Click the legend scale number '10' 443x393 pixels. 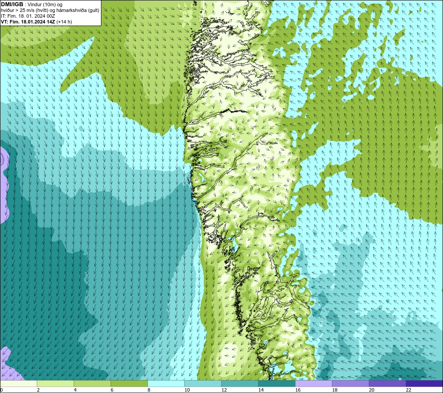tap(187, 390)
